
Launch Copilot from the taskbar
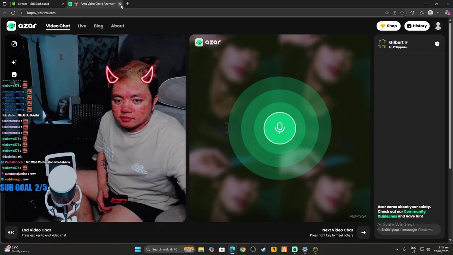212,249
